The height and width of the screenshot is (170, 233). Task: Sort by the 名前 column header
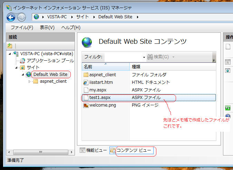(106, 67)
